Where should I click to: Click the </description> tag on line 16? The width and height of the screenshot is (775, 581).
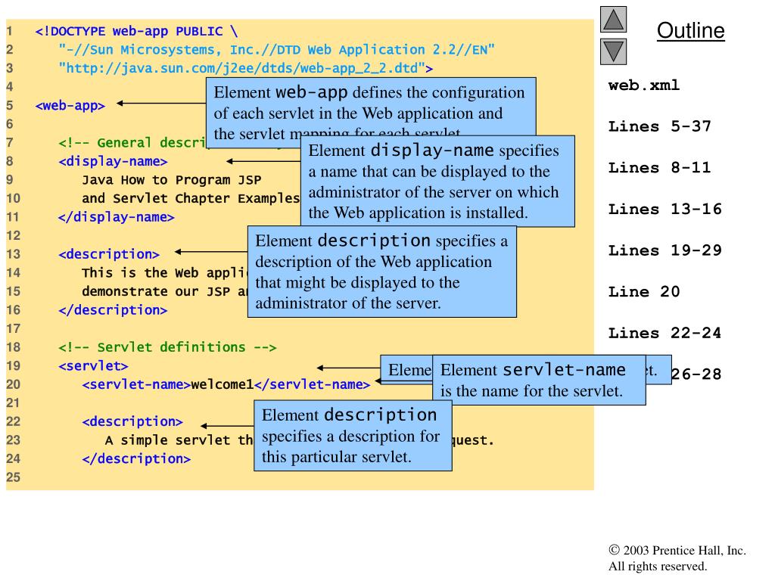113,310
